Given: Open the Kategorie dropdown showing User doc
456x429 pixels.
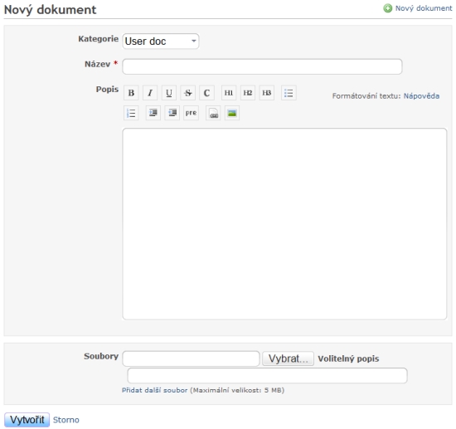Looking at the screenshot, I should pyautogui.click(x=161, y=41).
